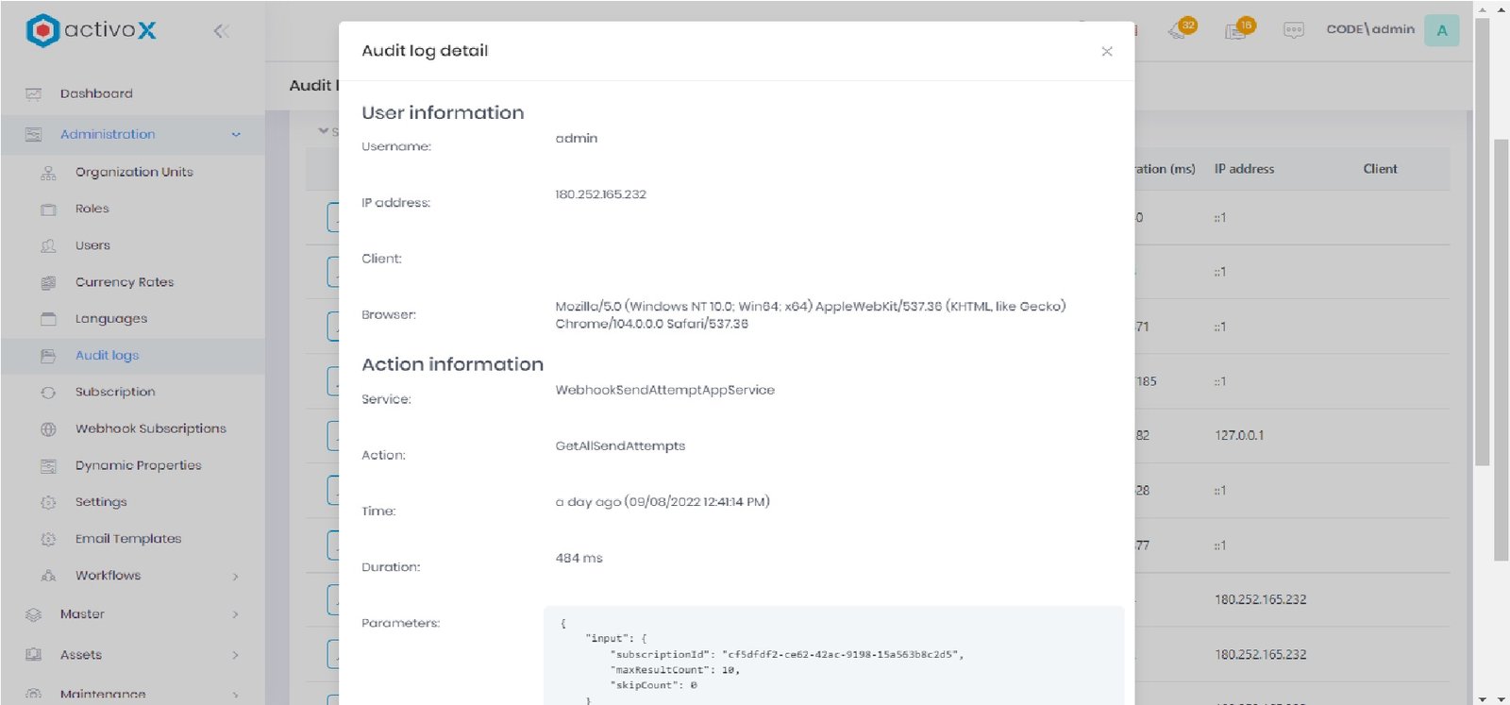The height and width of the screenshot is (705, 1510).
Task: Sort by Client column header
Action: click(1380, 169)
